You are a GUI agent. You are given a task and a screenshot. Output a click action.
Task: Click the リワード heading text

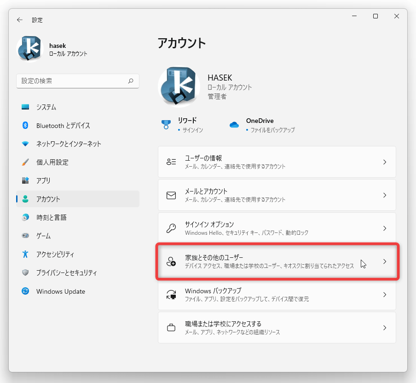[x=187, y=121]
